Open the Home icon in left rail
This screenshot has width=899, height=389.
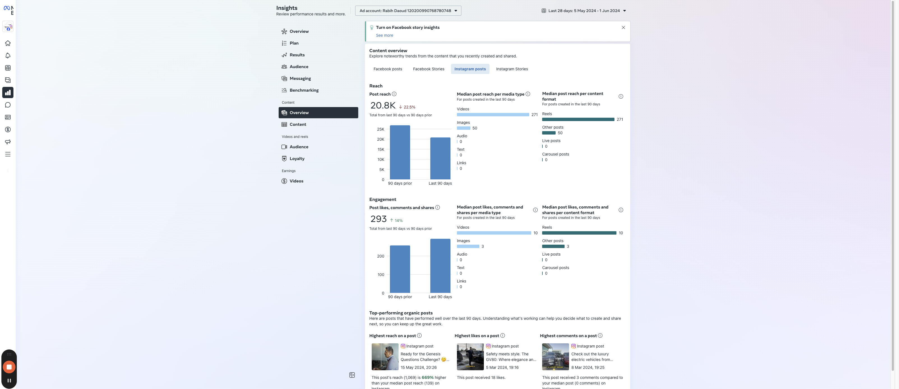(8, 43)
